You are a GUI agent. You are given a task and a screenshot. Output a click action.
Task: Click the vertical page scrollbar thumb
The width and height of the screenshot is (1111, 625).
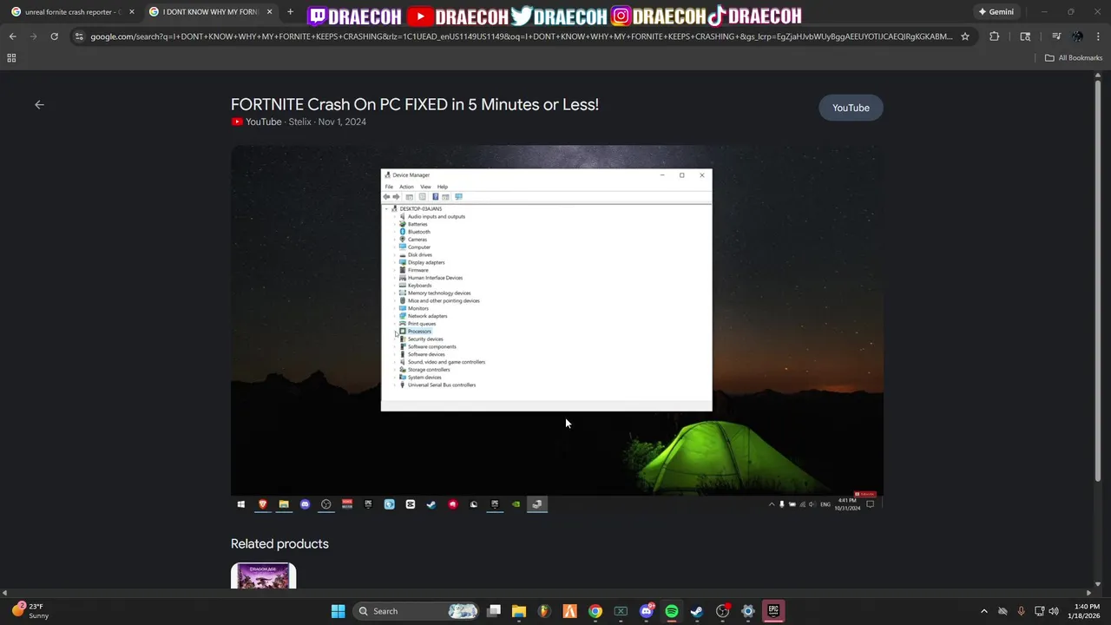pyautogui.click(x=1098, y=282)
